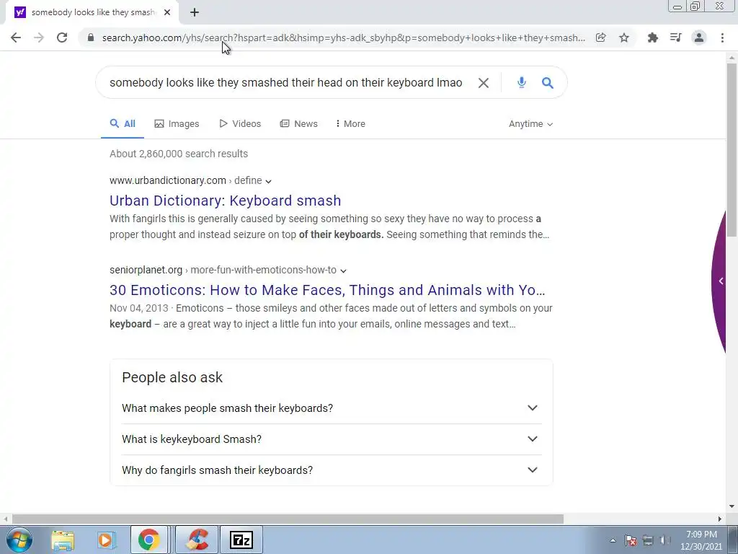Close the Yahoo search browser tab
Viewport: 738px width, 554px height.
(x=167, y=12)
